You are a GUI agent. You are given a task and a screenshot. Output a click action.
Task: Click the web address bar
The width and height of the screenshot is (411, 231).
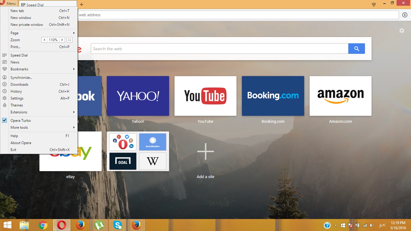click(238, 15)
